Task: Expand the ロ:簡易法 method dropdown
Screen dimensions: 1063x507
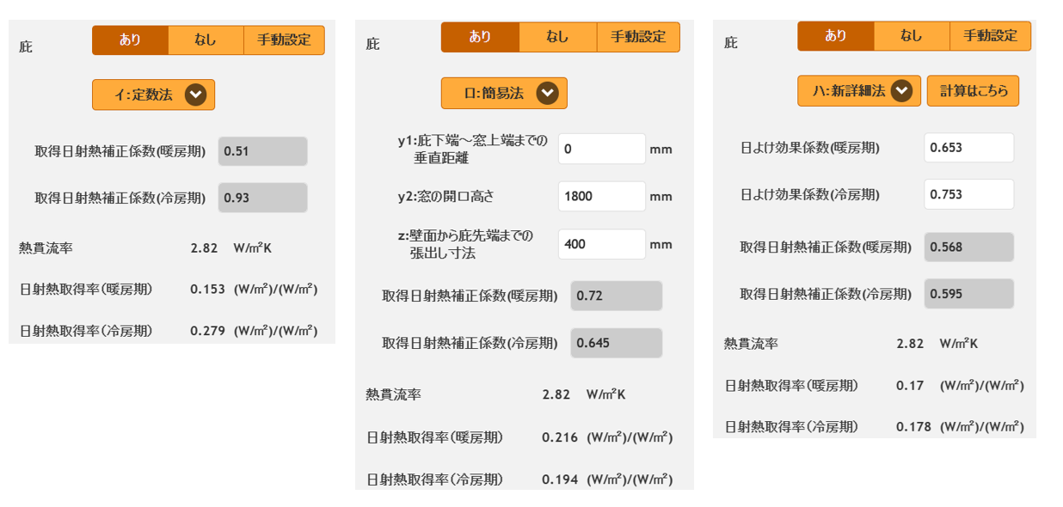Action: click(504, 94)
